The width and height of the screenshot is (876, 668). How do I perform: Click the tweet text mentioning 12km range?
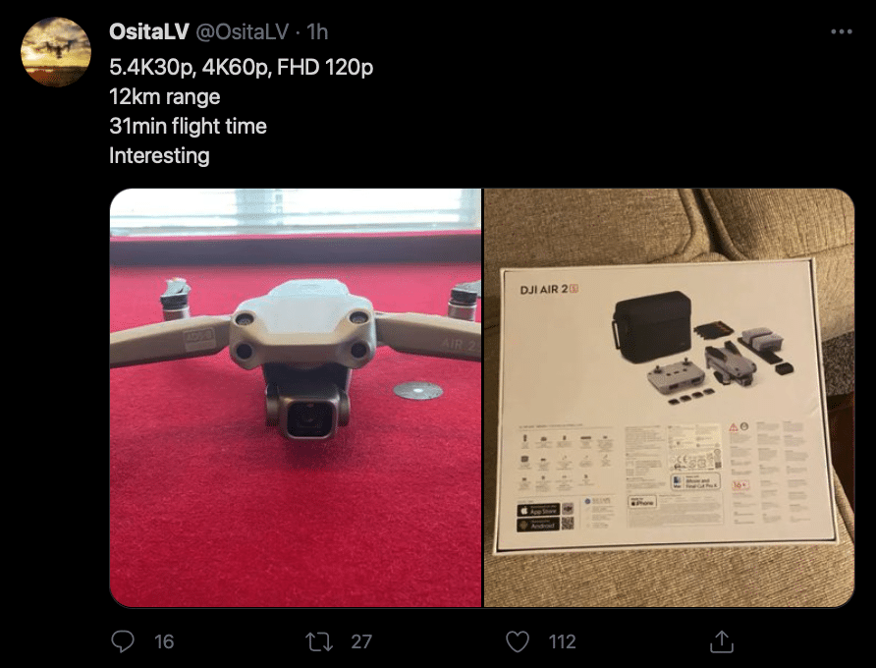165,96
